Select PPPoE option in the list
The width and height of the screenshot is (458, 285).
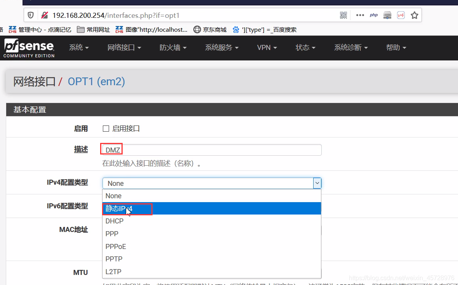tap(212, 247)
